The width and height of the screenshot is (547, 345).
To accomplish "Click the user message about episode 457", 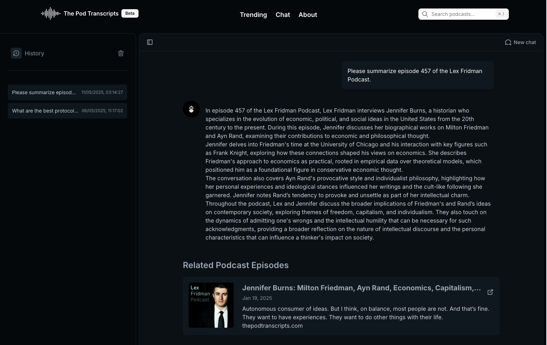I will pos(418,75).
